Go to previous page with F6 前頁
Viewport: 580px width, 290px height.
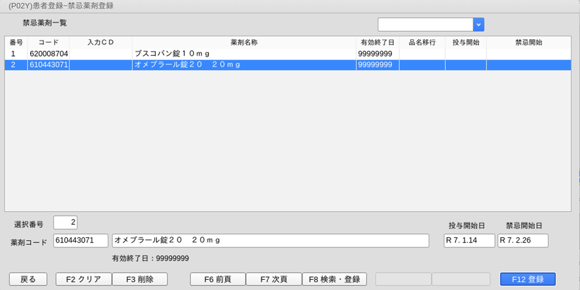coord(217,279)
